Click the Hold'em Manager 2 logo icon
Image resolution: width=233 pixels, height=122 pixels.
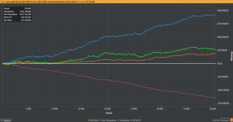coord(231,120)
